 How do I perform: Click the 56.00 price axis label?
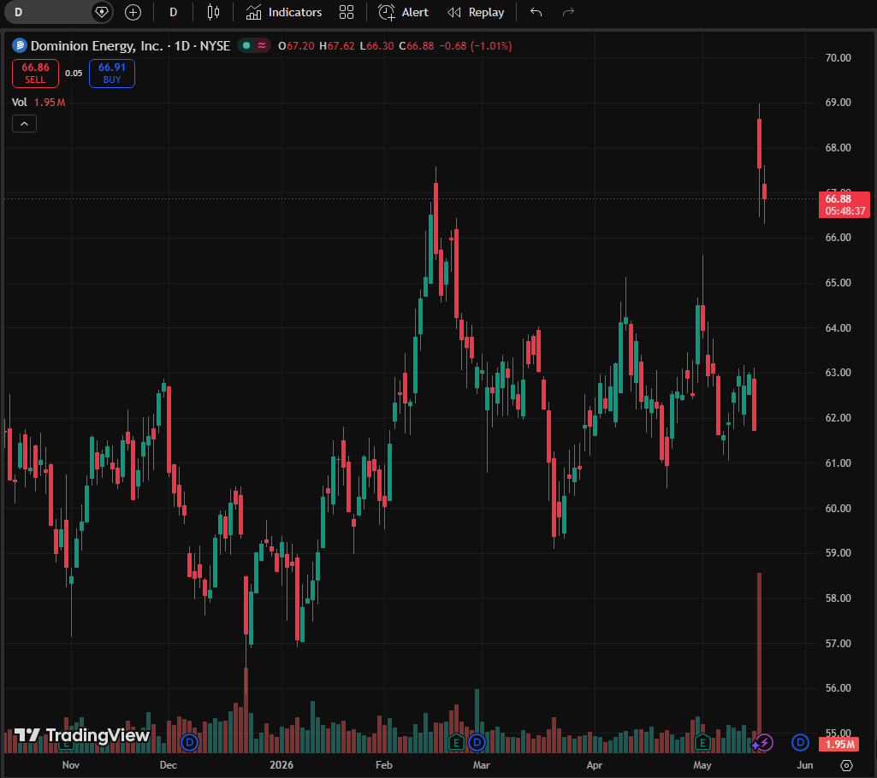838,688
